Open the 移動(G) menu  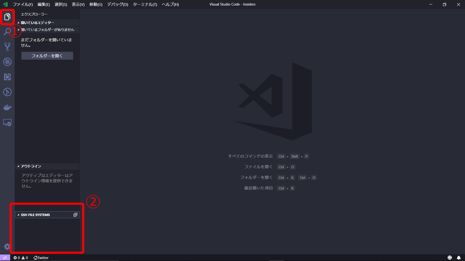[96, 4]
